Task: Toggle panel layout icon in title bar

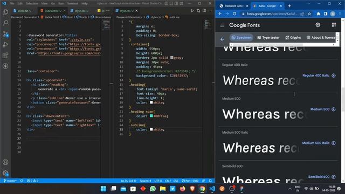Action: click(x=171, y=3)
